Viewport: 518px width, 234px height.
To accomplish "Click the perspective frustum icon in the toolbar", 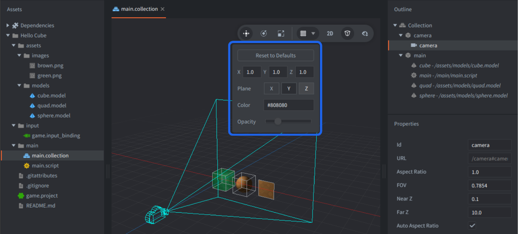I will (347, 33).
